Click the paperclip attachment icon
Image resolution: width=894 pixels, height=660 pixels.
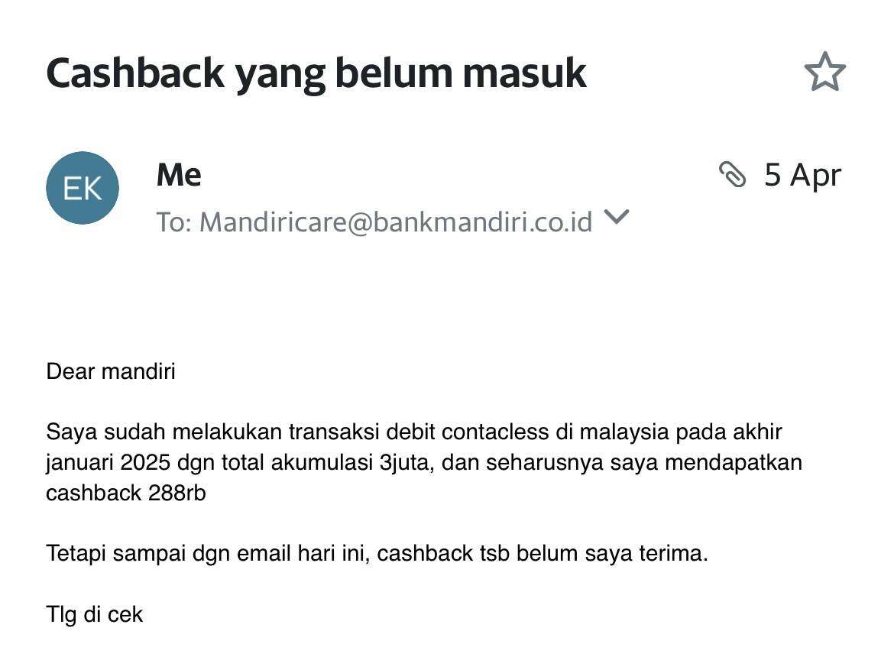tap(733, 174)
